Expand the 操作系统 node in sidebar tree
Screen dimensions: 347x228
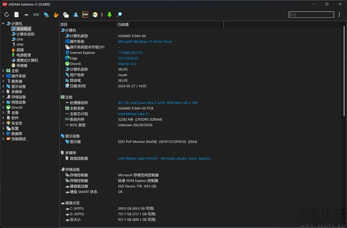(3, 76)
